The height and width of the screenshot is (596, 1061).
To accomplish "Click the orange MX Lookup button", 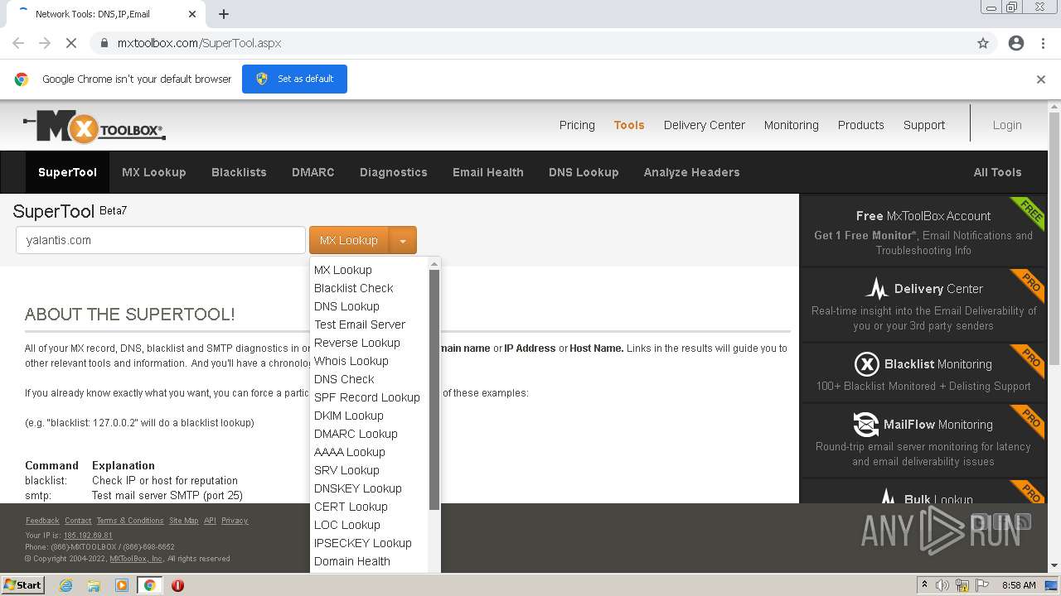I will [x=349, y=241].
